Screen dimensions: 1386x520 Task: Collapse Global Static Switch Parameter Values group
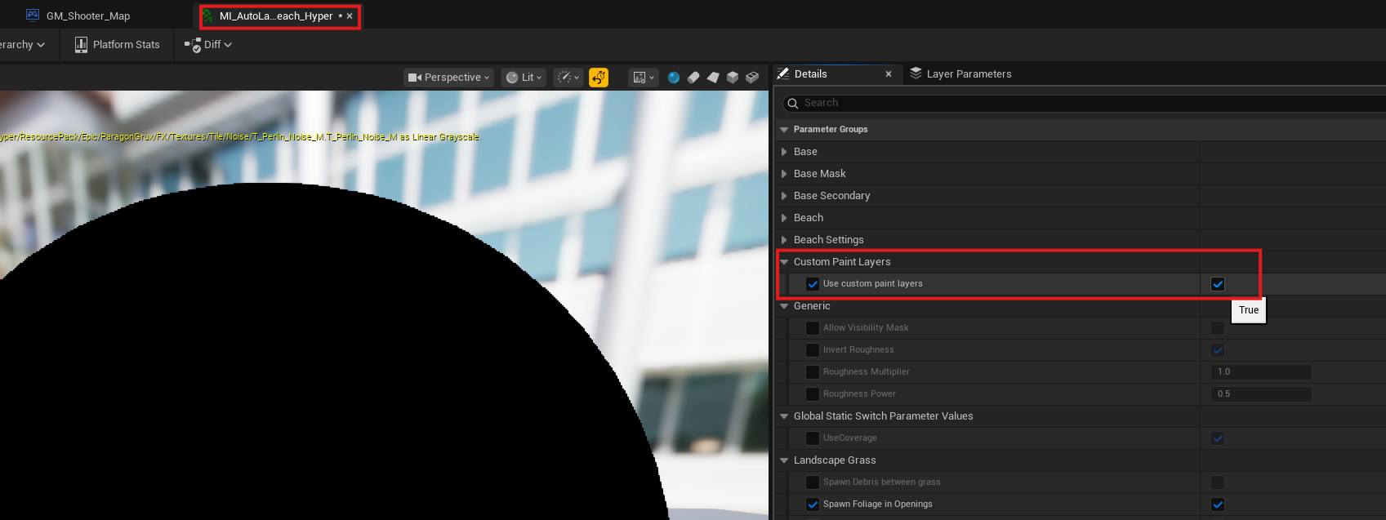784,416
